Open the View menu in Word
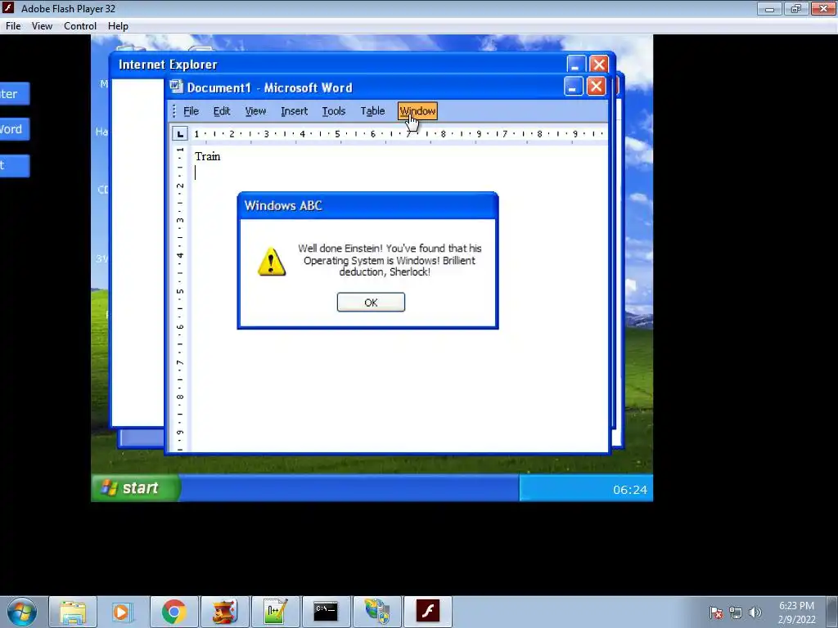Image resolution: width=838 pixels, height=628 pixels. click(x=255, y=111)
